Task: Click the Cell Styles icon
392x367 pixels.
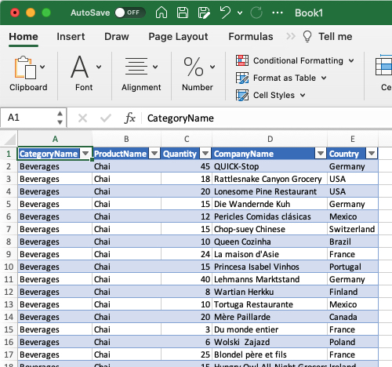Action: coord(242,95)
